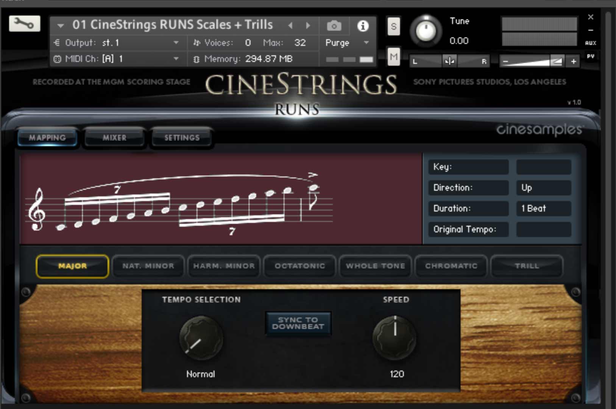Mute the instrument with the M button
The height and width of the screenshot is (409, 616).
(393, 57)
